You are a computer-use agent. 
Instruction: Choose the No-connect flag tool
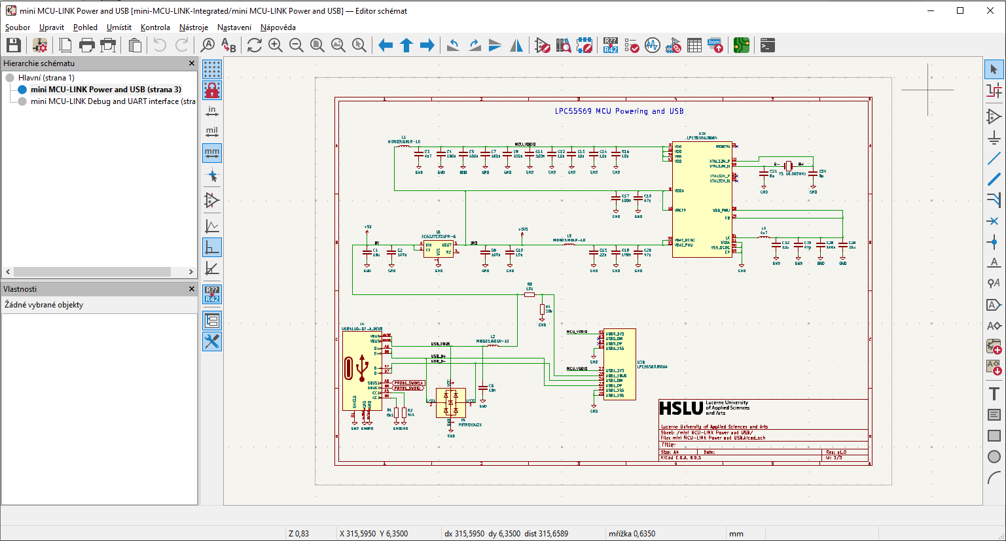click(994, 221)
